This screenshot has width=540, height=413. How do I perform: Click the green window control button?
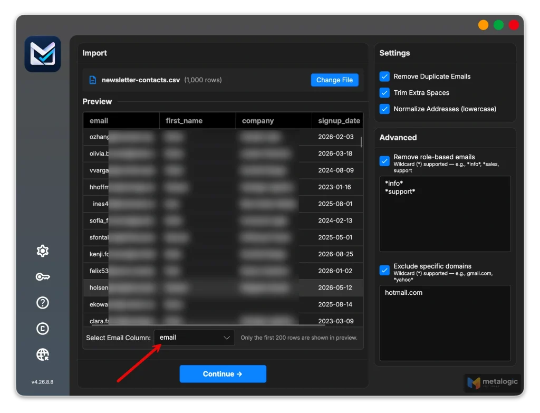pos(498,25)
